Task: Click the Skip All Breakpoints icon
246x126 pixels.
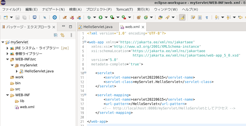Action: [45, 17]
